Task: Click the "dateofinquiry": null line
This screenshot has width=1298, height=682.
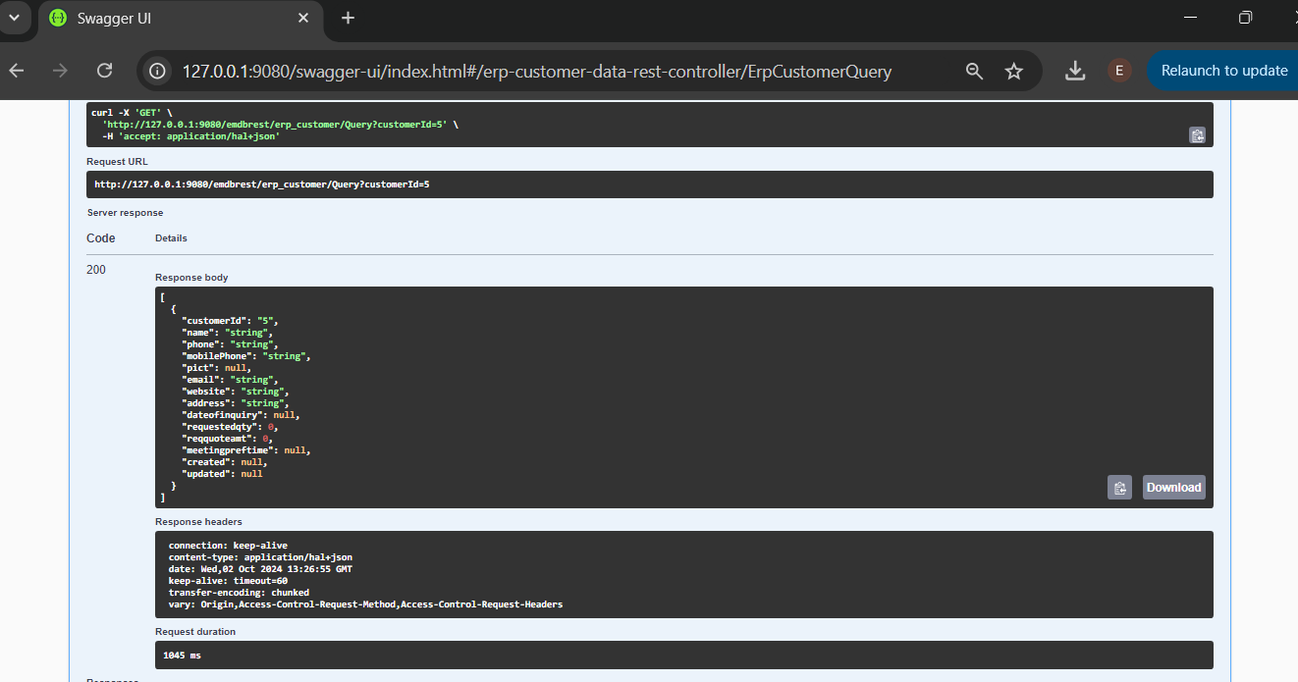Action: pyautogui.click(x=241, y=415)
